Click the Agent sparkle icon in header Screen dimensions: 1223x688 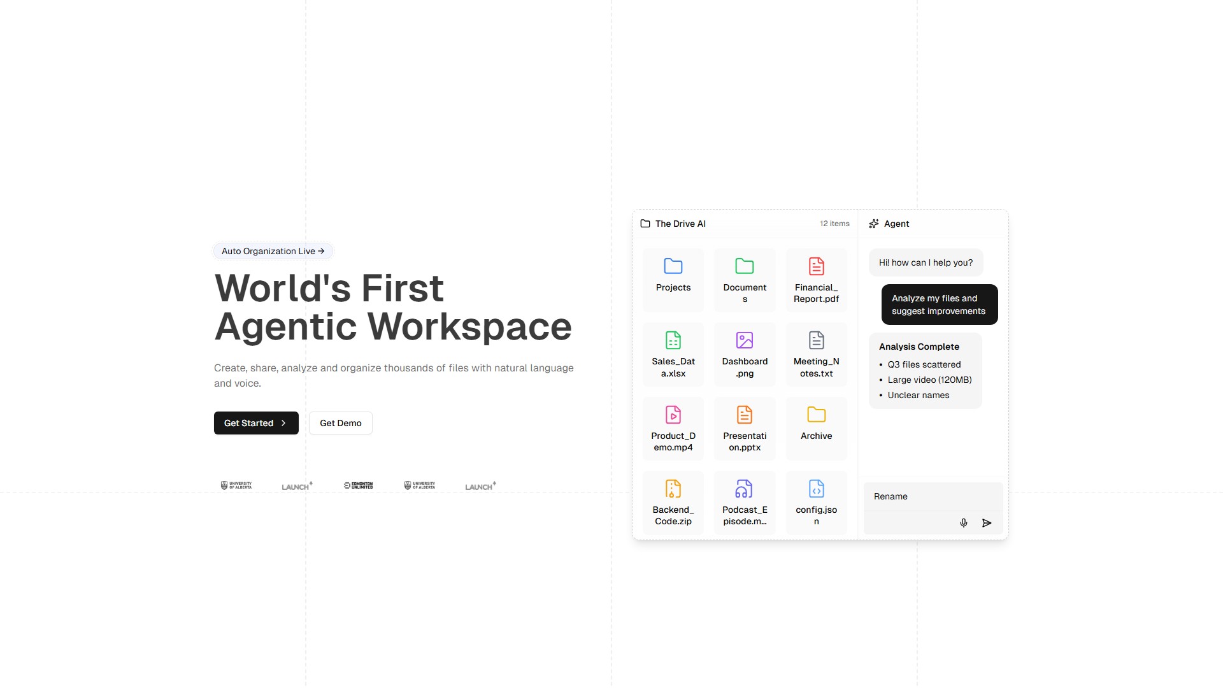tap(874, 224)
